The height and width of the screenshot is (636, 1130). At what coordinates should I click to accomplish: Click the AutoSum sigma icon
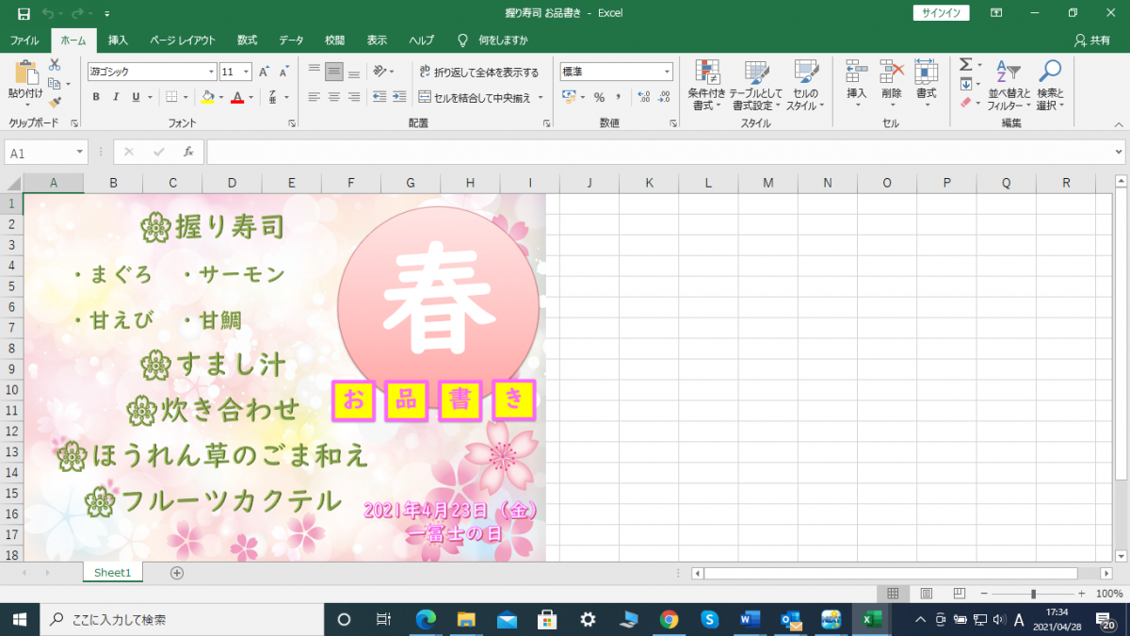point(966,64)
